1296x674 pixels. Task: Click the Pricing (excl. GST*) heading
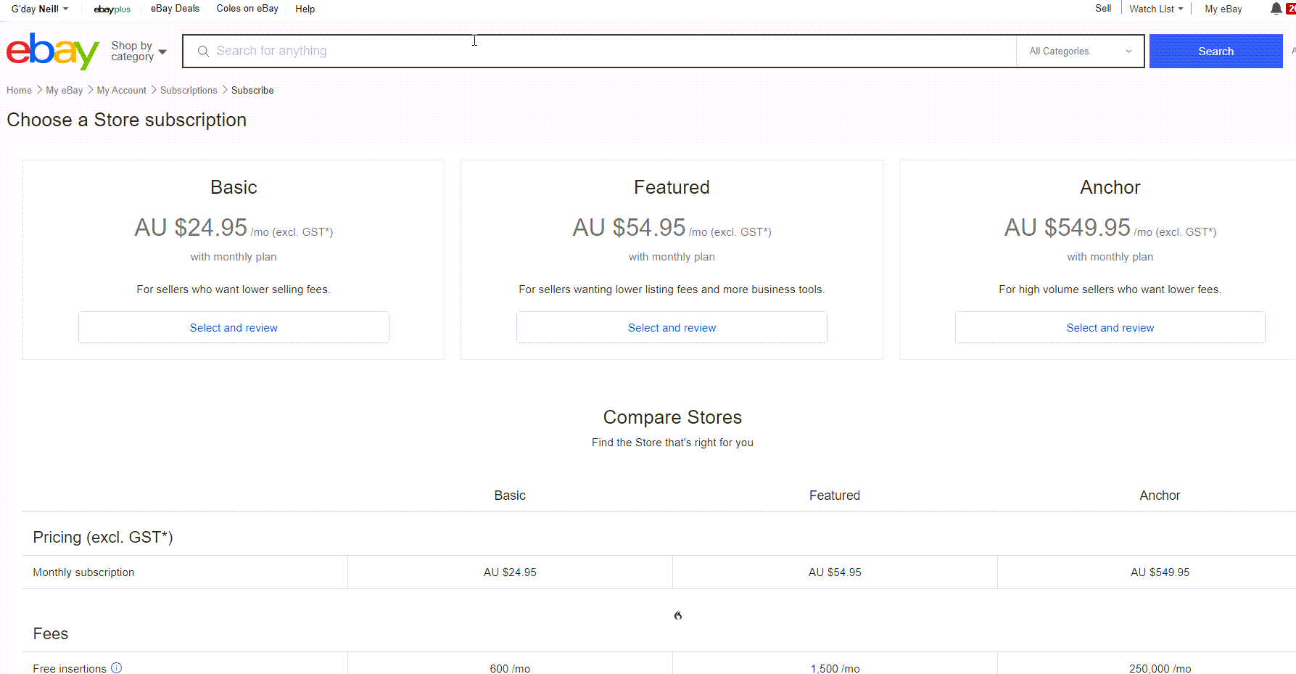click(103, 537)
